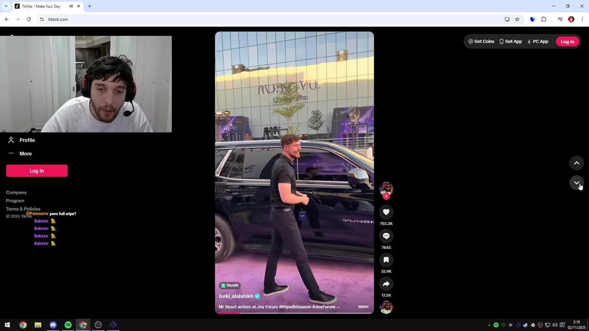The width and height of the screenshot is (589, 331).
Task: Open the media controls icon in toolbar
Action: point(560,19)
